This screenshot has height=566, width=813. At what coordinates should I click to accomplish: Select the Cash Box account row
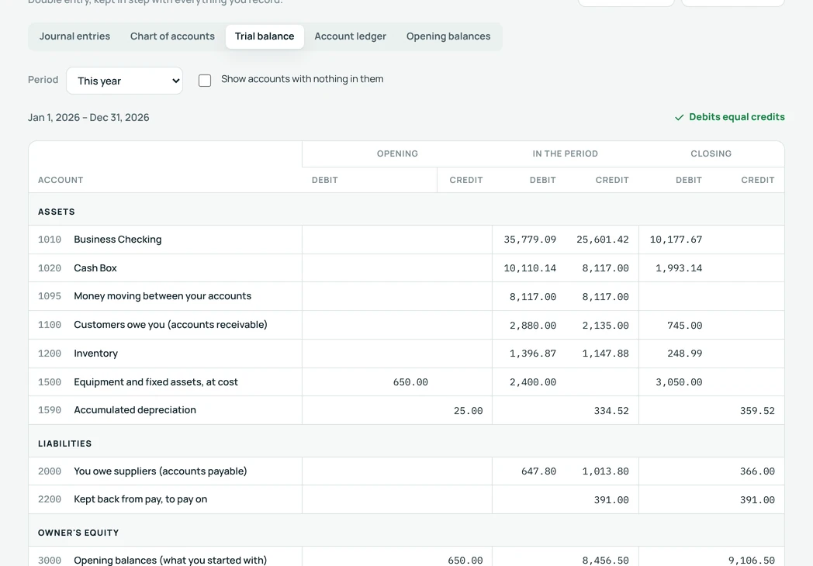[406, 268]
